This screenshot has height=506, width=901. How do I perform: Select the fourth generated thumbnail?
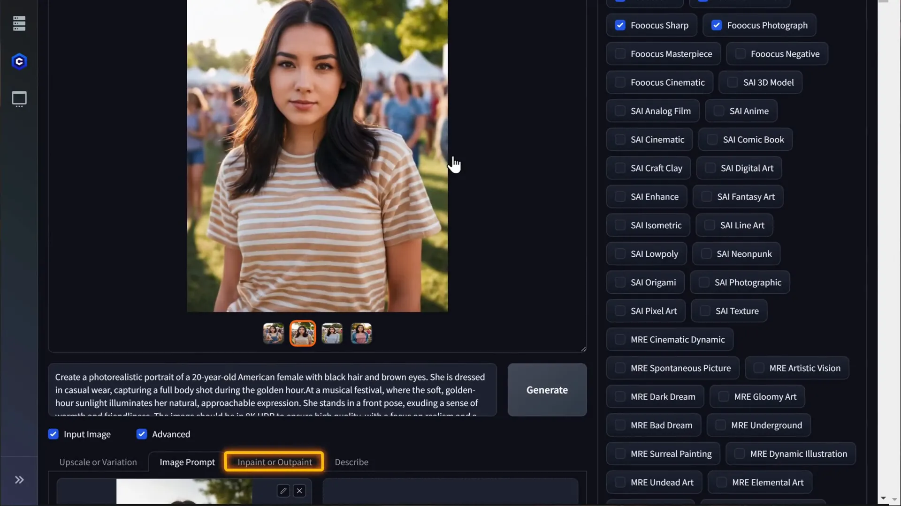[x=361, y=334]
